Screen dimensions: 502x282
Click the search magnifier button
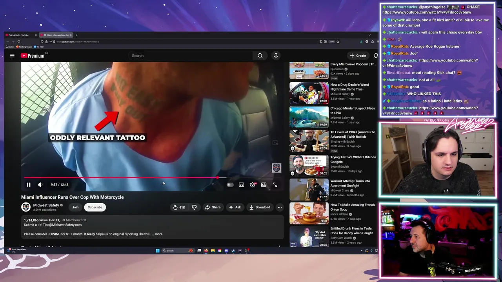click(x=260, y=56)
